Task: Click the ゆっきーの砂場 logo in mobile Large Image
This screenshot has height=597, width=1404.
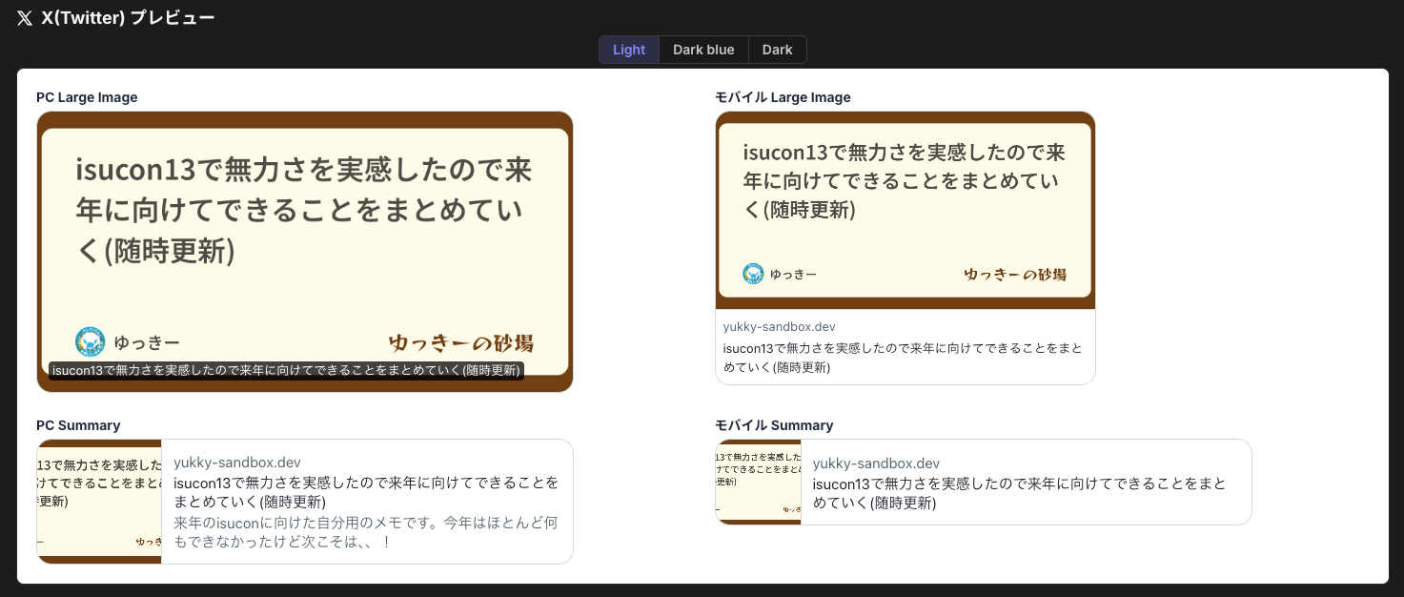Action: tap(1014, 275)
